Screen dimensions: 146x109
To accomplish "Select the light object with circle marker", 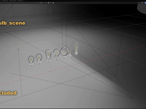I will (18, 49).
